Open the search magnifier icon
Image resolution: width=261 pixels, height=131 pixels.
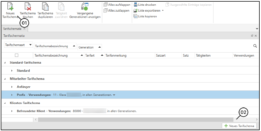[255, 46]
